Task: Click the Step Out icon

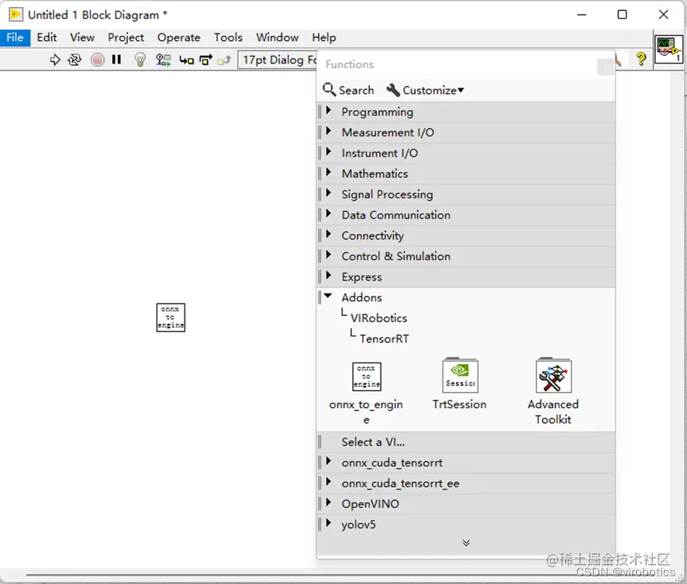Action: (x=224, y=60)
